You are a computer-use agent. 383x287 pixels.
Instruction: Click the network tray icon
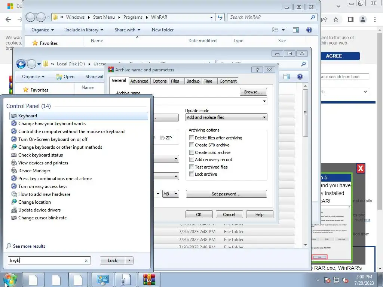pyautogui.click(x=336, y=280)
